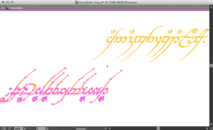Click the horizontal scrollbar right arrow
Screen dimensions: 213x130
[x=207, y=128]
